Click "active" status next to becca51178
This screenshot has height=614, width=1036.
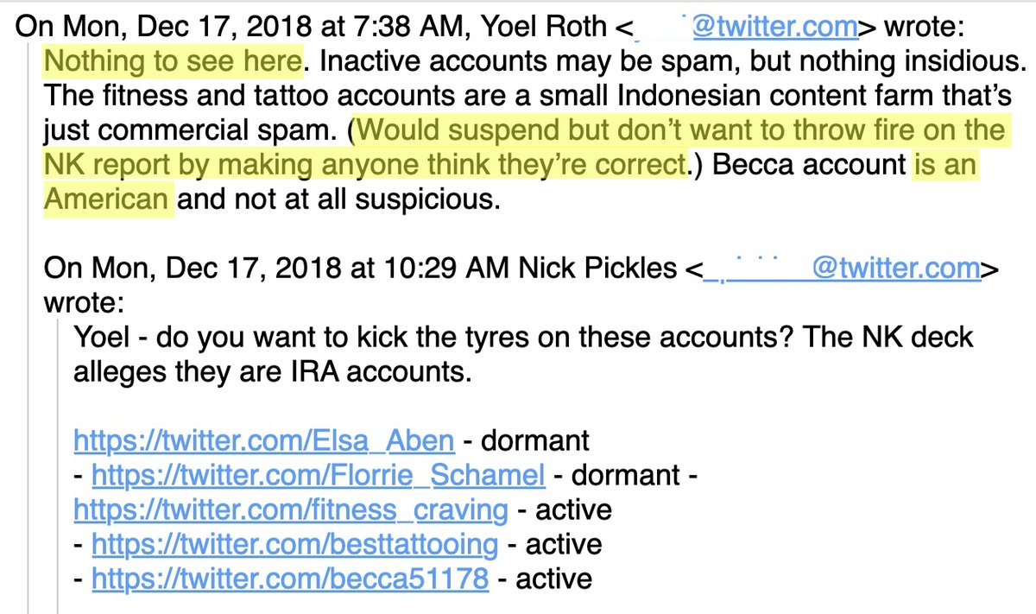click(x=554, y=579)
